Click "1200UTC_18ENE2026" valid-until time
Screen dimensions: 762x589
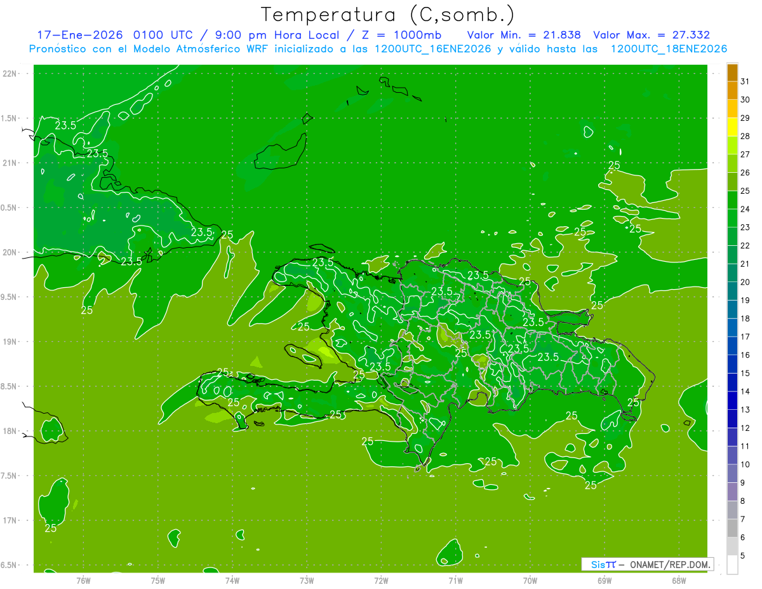click(669, 49)
